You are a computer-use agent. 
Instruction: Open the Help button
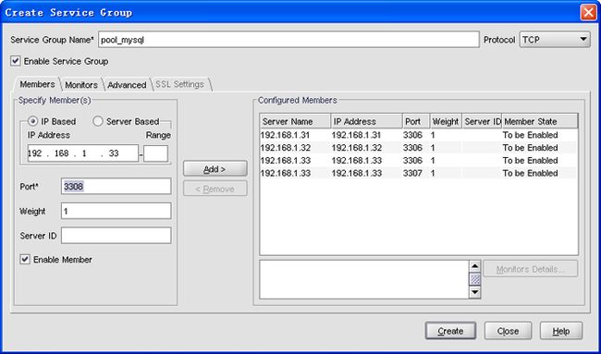[561, 331]
